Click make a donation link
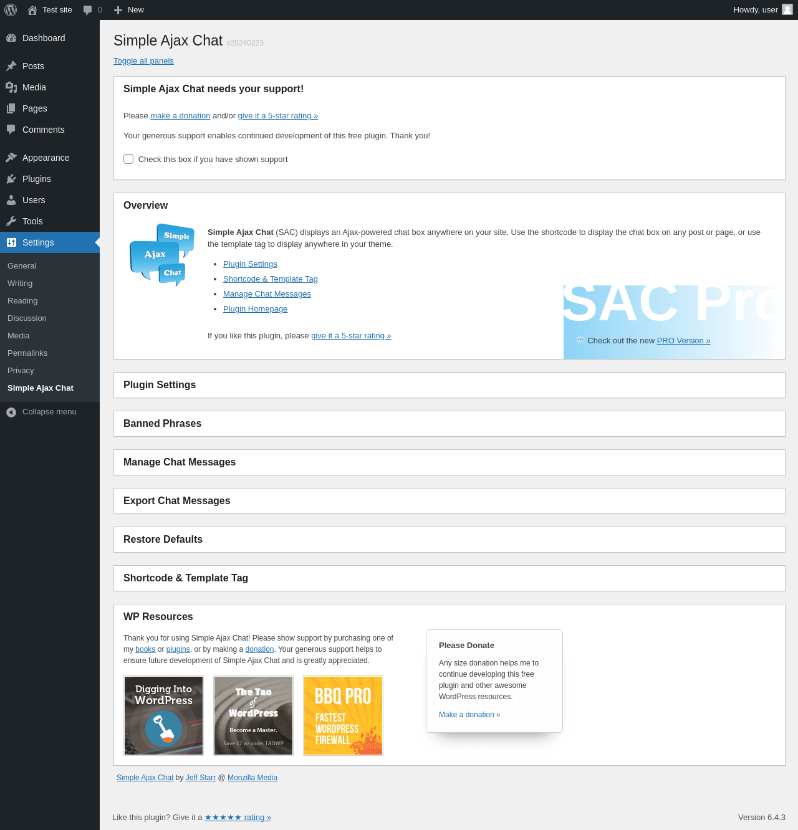 tap(180, 116)
